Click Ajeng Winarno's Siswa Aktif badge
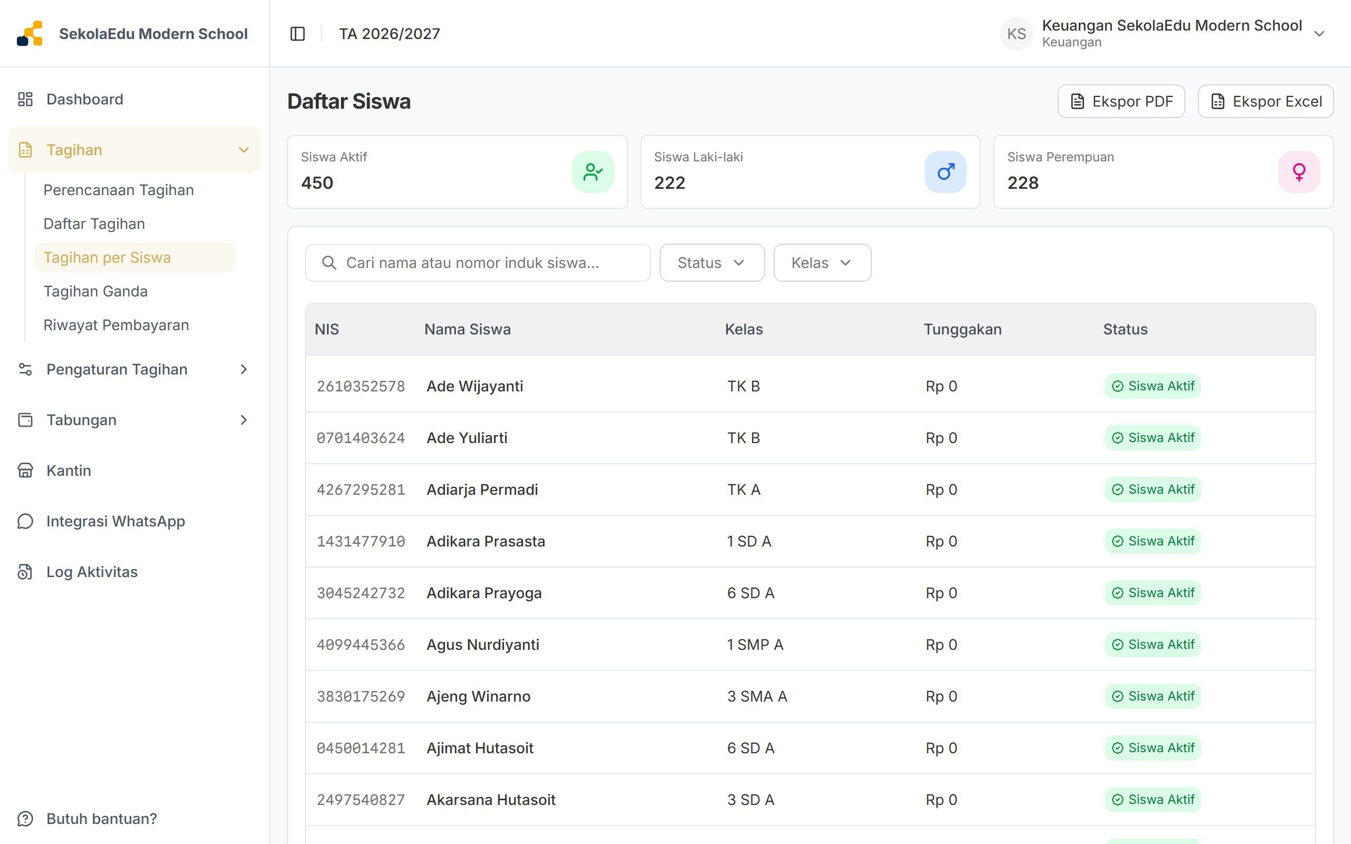This screenshot has width=1351, height=844. pyautogui.click(x=1153, y=696)
